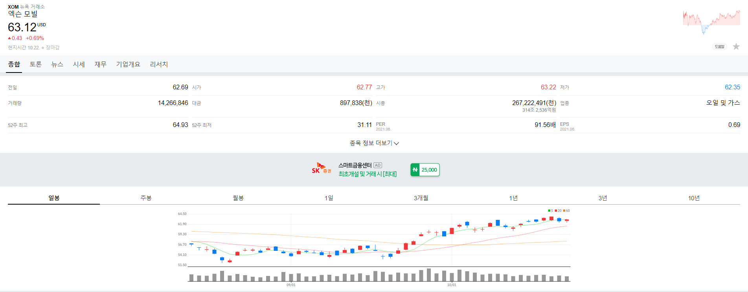
Task: Click the 64.50 price axis label
Action: point(182,214)
